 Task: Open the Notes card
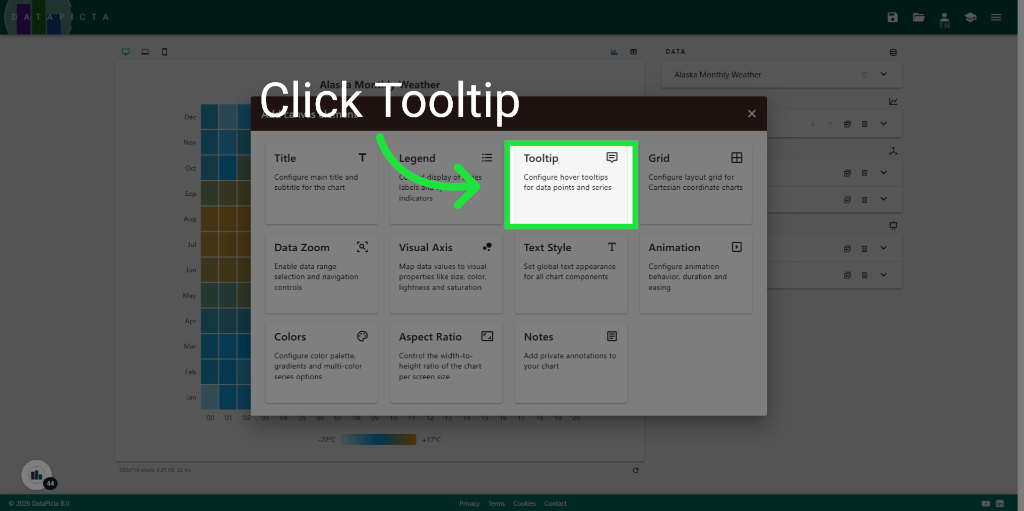[571, 362]
